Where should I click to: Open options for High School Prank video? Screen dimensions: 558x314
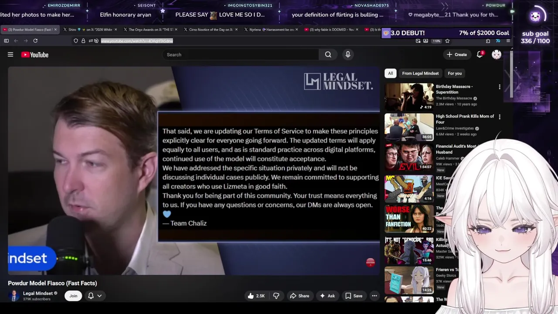point(500,117)
